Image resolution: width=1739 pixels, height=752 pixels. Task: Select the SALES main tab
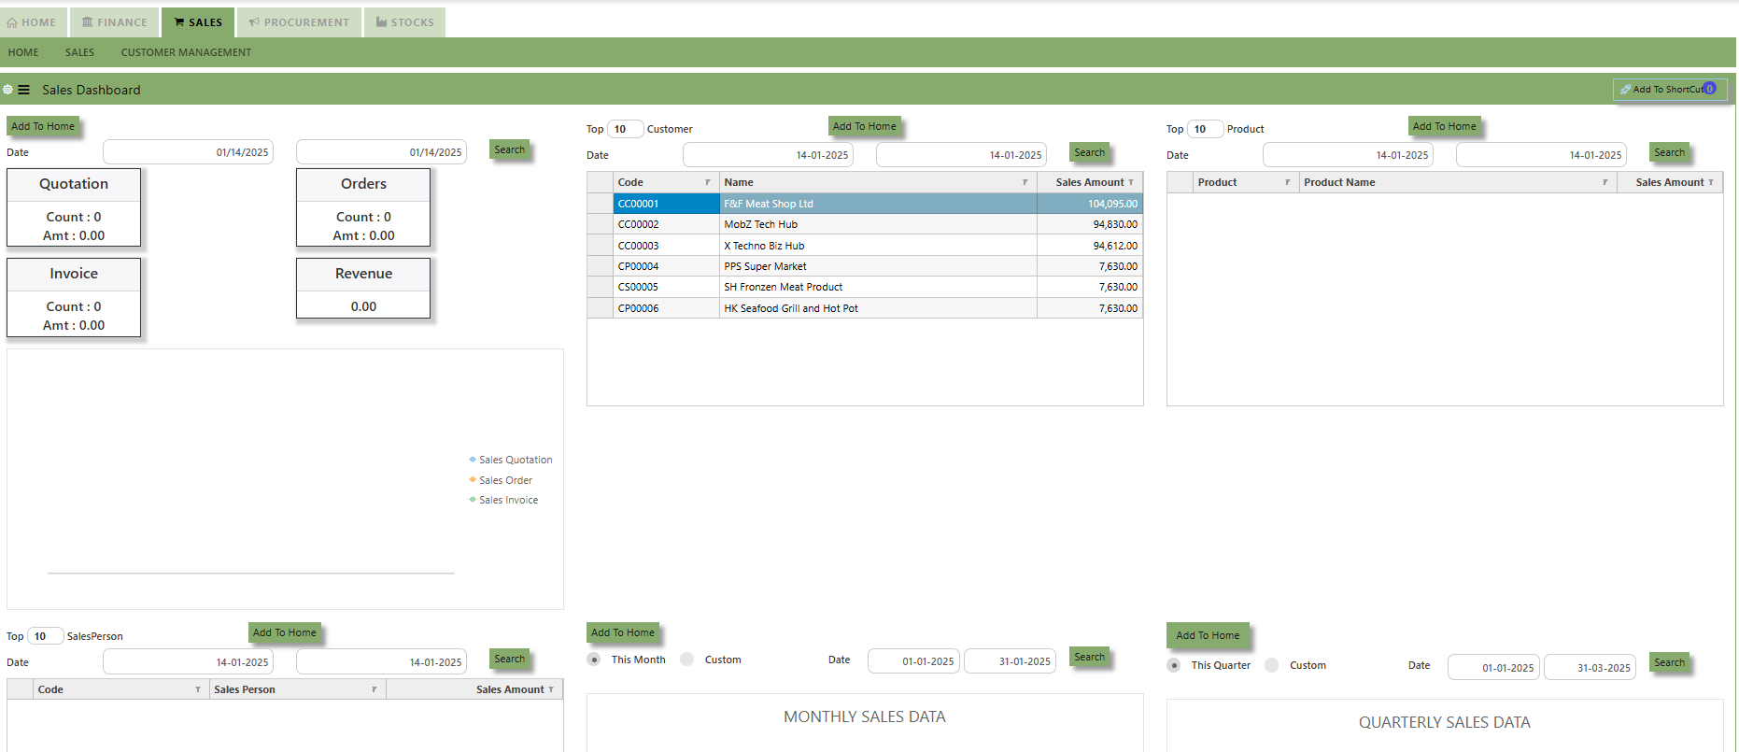coord(198,22)
